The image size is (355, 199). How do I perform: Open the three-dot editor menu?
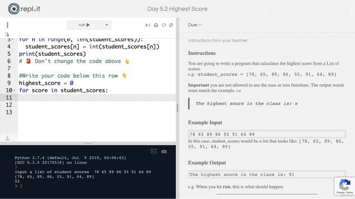click(7, 25)
